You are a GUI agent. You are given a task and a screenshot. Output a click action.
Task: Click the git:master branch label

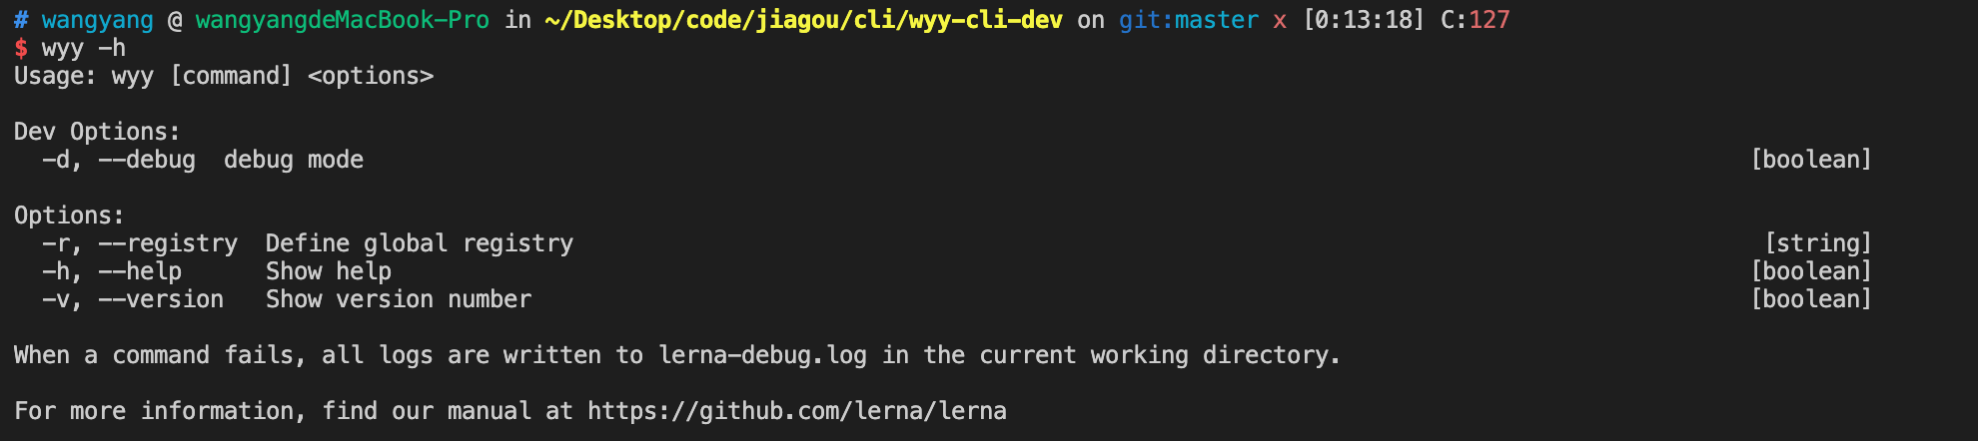pyautogui.click(x=1189, y=20)
